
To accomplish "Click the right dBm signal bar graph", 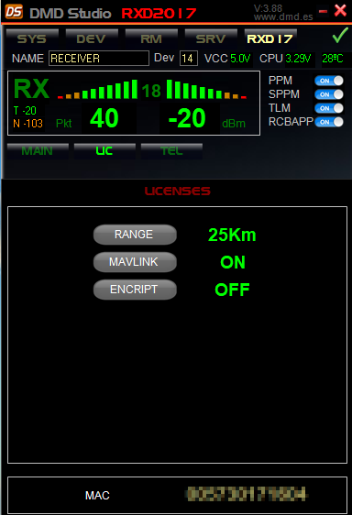I will [x=206, y=89].
